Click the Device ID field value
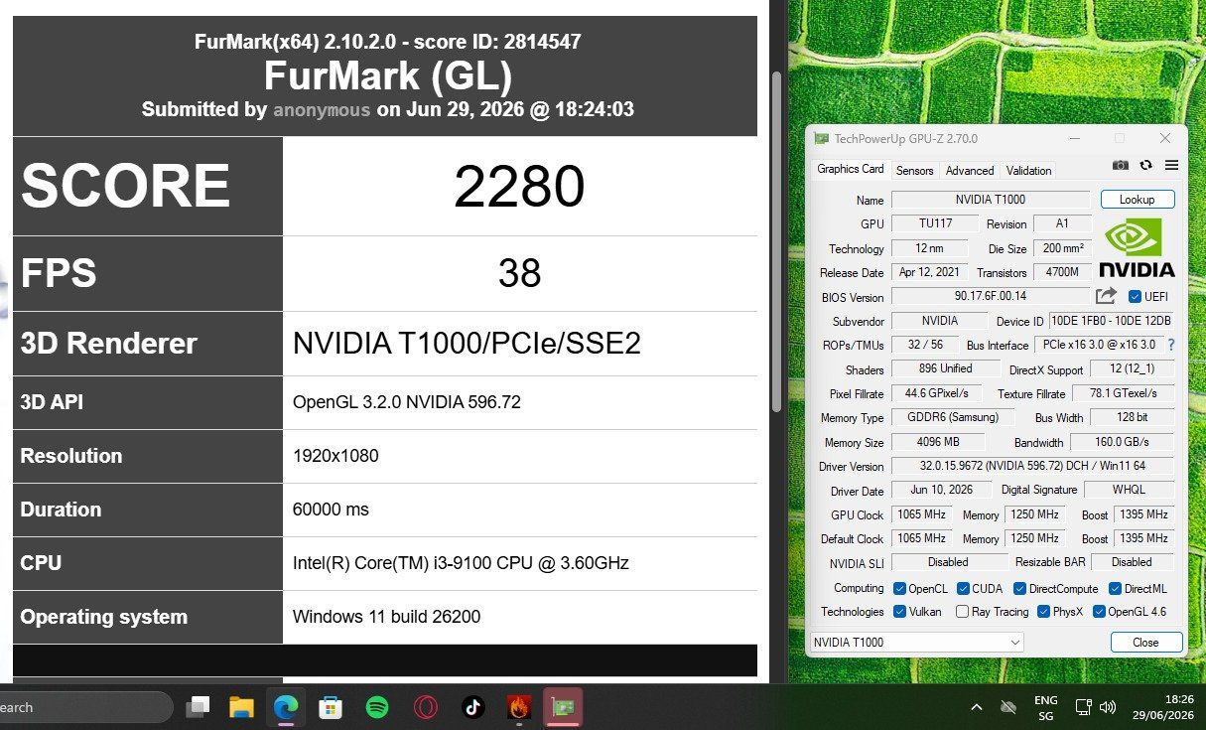Screen dimensions: 1206x730 point(1112,321)
